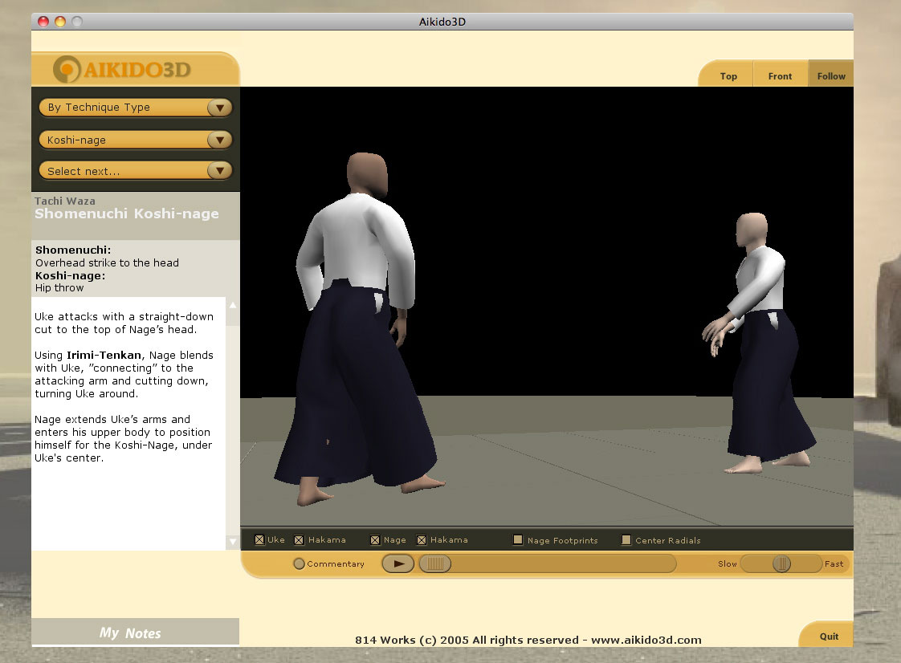Click the www.aikido3d.com footer text

coord(646,640)
